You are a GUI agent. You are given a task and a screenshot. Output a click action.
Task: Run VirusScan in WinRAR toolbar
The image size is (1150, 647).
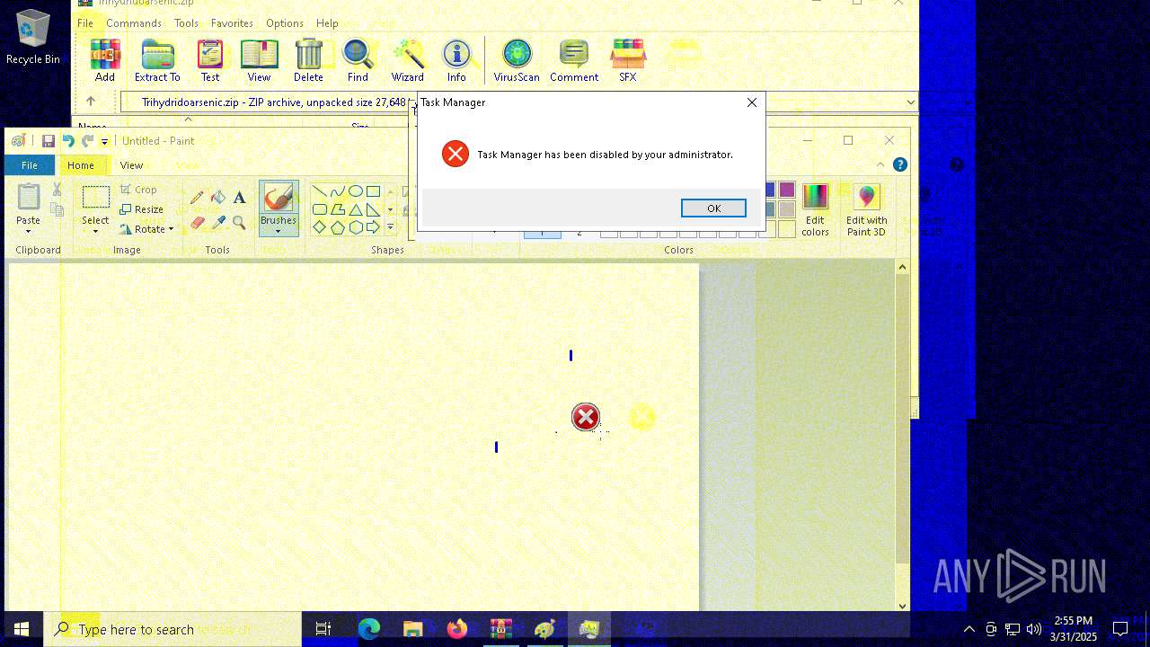517,60
